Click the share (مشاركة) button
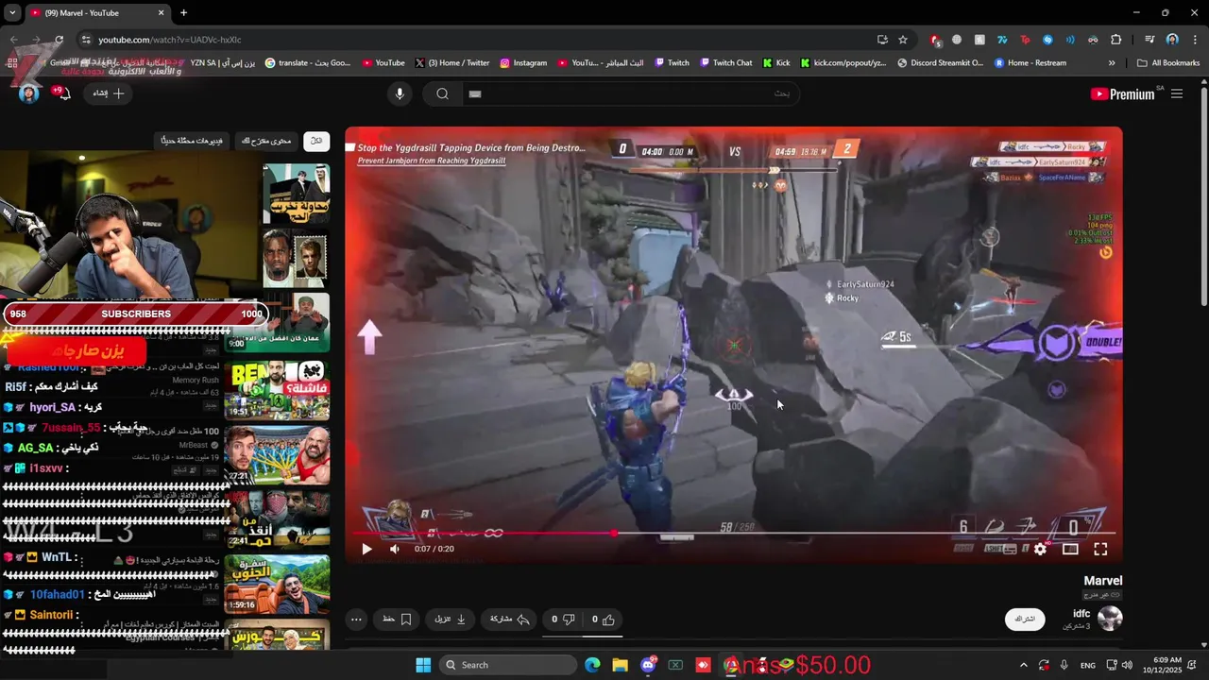This screenshot has width=1209, height=680. coord(509,620)
